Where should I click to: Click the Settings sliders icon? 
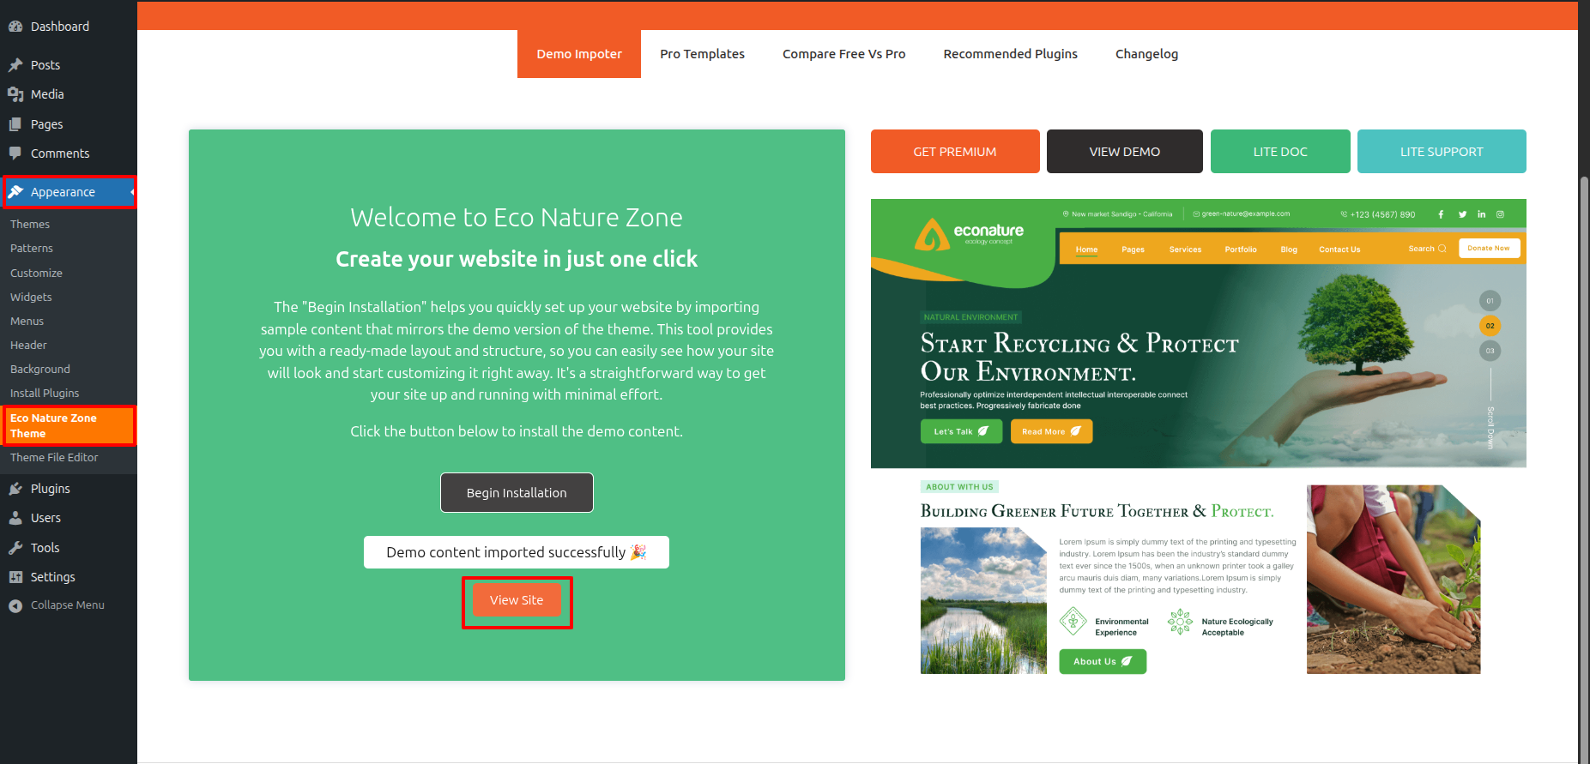coord(15,577)
